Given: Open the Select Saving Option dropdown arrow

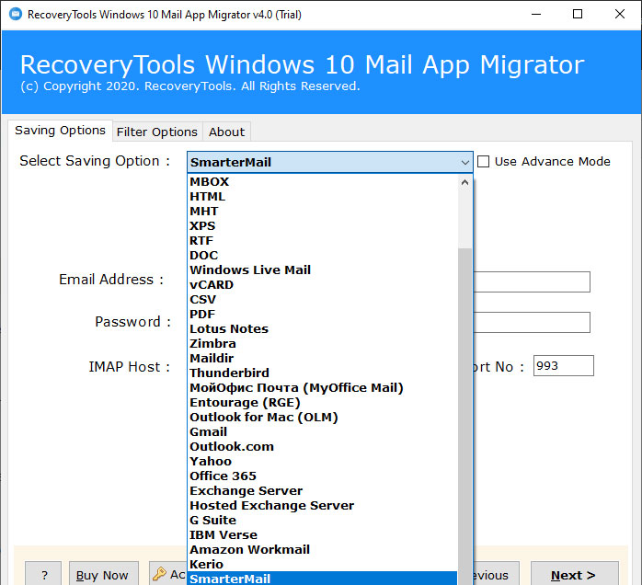Looking at the screenshot, I should pyautogui.click(x=464, y=163).
